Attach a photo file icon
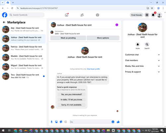 56,122
